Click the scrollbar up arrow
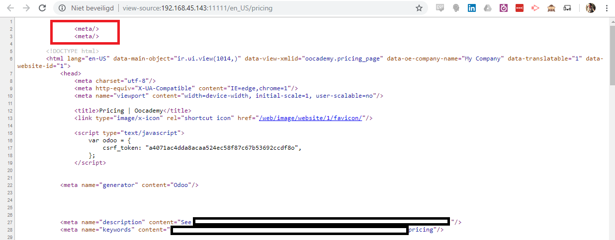The image size is (615, 240). pyautogui.click(x=612, y=21)
